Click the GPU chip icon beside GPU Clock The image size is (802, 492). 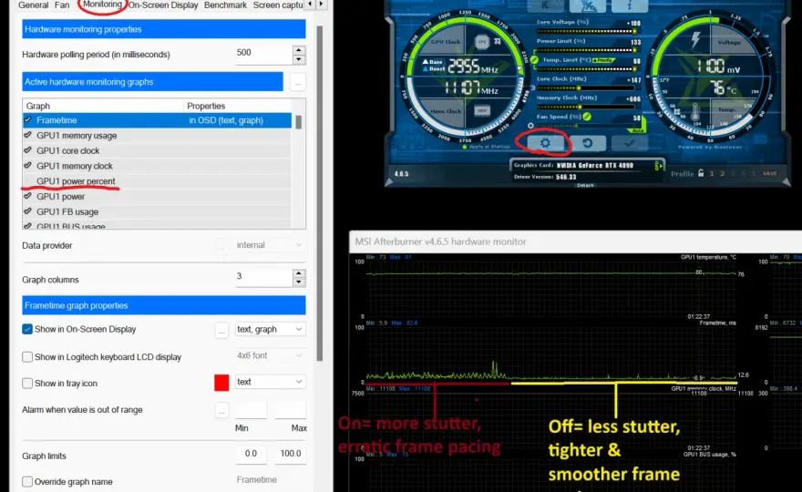(x=482, y=42)
